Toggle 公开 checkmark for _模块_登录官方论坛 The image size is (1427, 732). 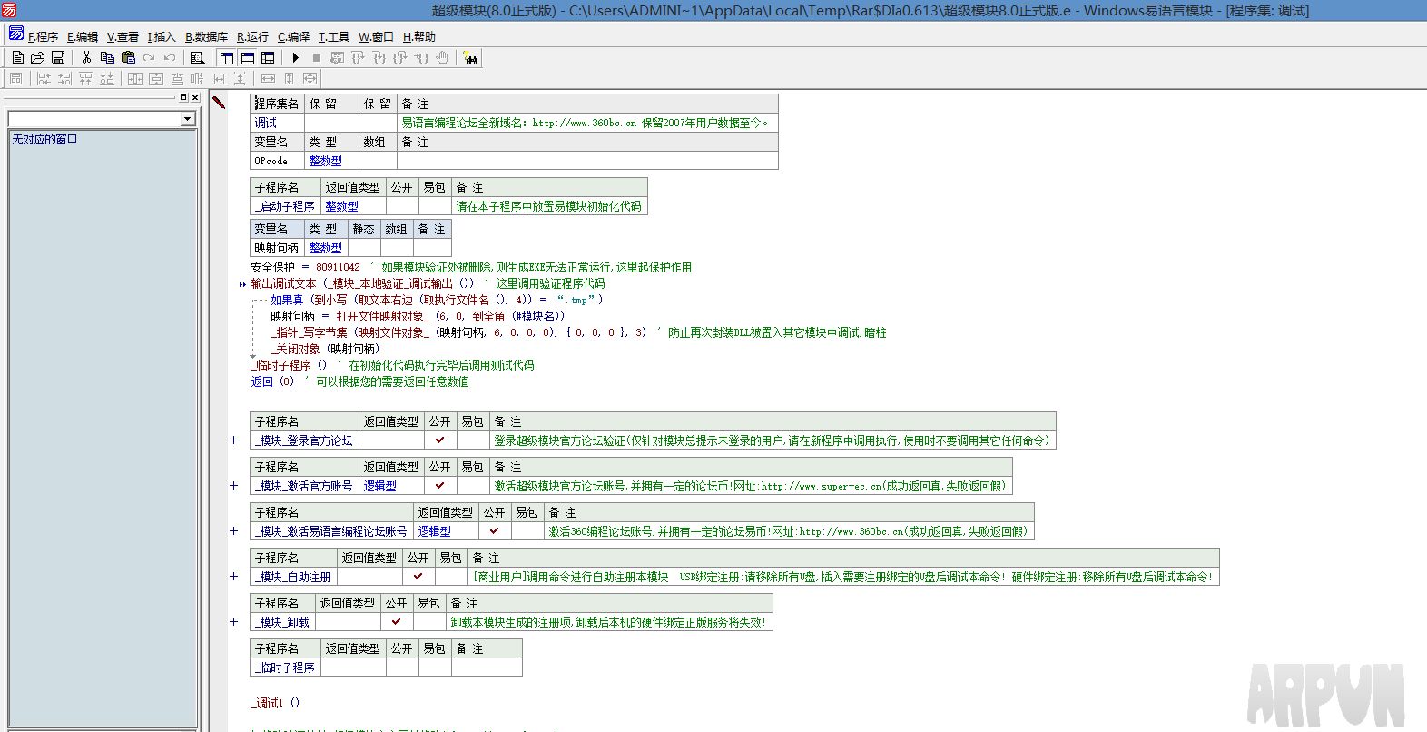pyautogui.click(x=439, y=440)
